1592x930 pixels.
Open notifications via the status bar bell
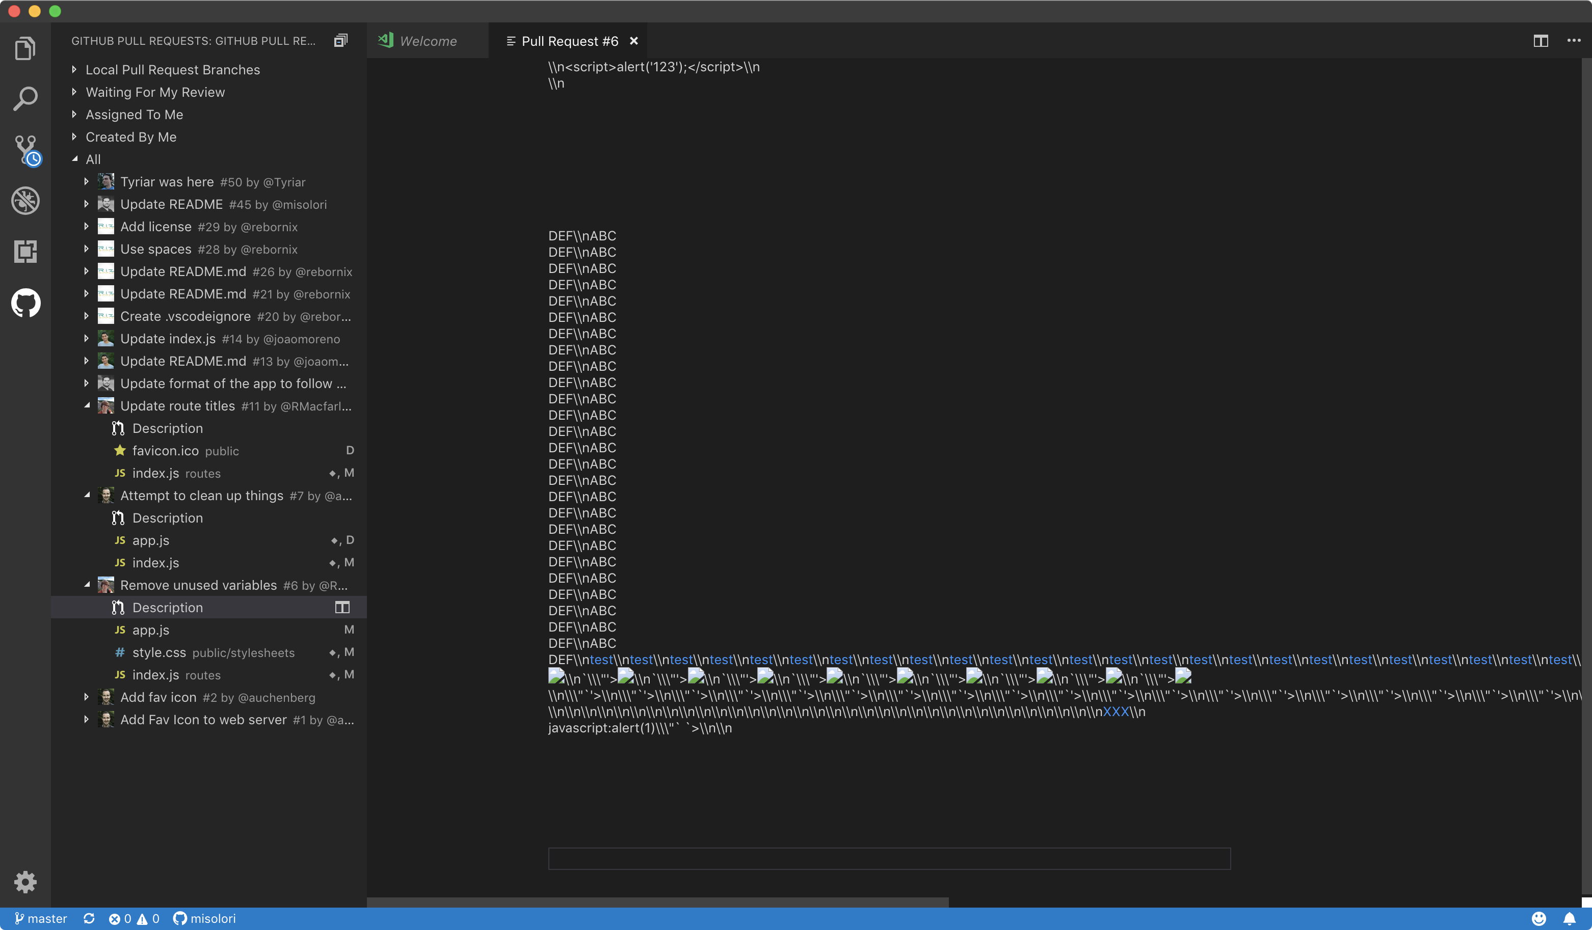tap(1571, 919)
